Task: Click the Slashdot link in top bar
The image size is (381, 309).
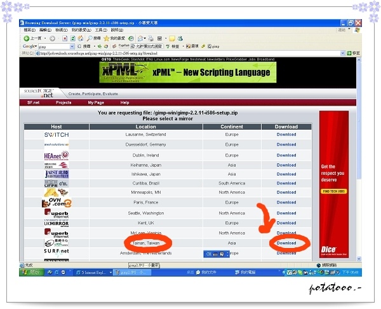Action: pyautogui.click(x=138, y=59)
